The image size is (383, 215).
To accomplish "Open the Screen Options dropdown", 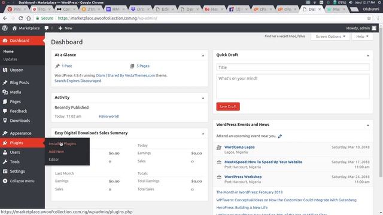I will (330, 36).
